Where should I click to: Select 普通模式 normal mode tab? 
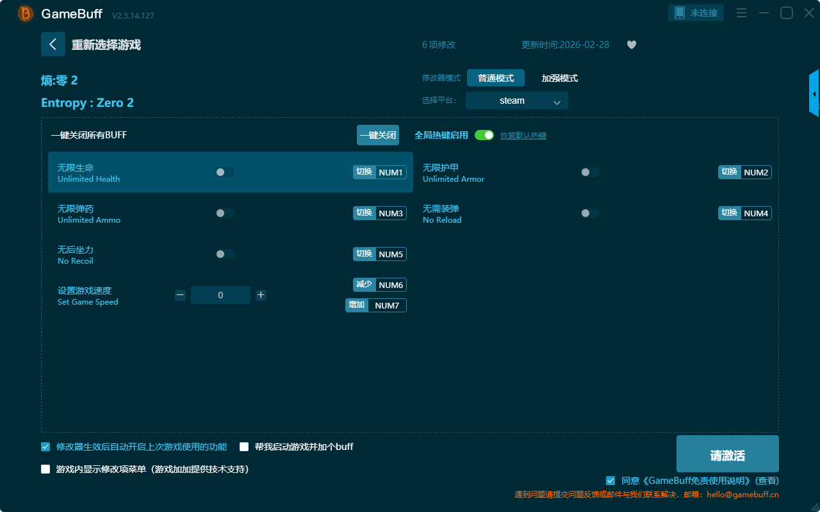pyautogui.click(x=495, y=78)
